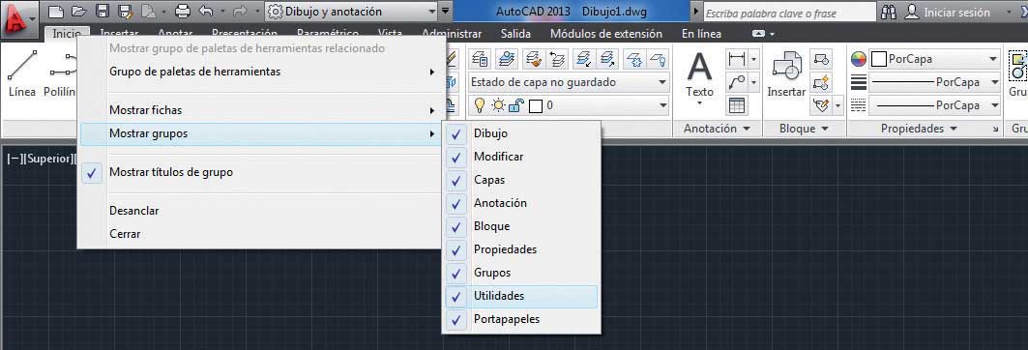Click the freeze layer icon with snowflake
This screenshot has width=1028, height=350.
(634, 59)
